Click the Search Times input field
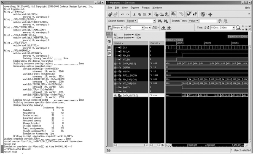Screen dimensions: 253x154 208,21
